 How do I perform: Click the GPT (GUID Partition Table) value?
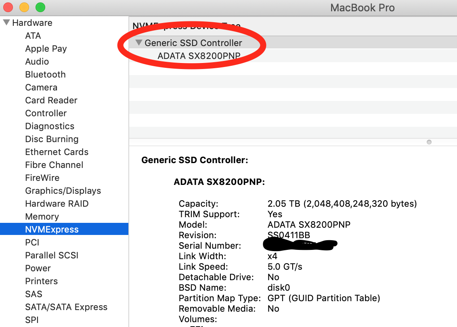(324, 298)
